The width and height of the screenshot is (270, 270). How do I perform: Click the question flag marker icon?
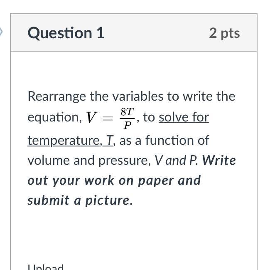(2, 32)
